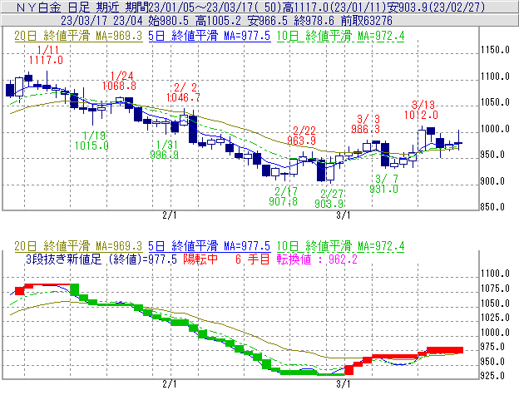519x395 pixels.
Task: Click the last red block in the lower chart
Action: (x=444, y=350)
